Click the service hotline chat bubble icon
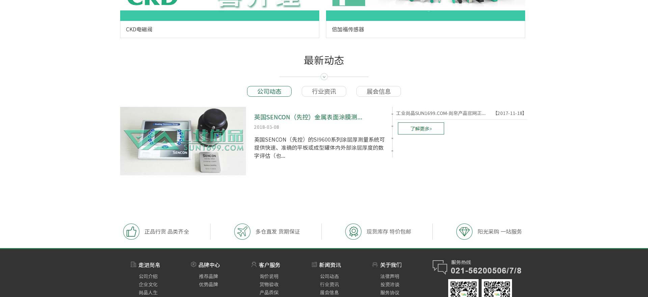The width and height of the screenshot is (648, 297). pos(440,267)
